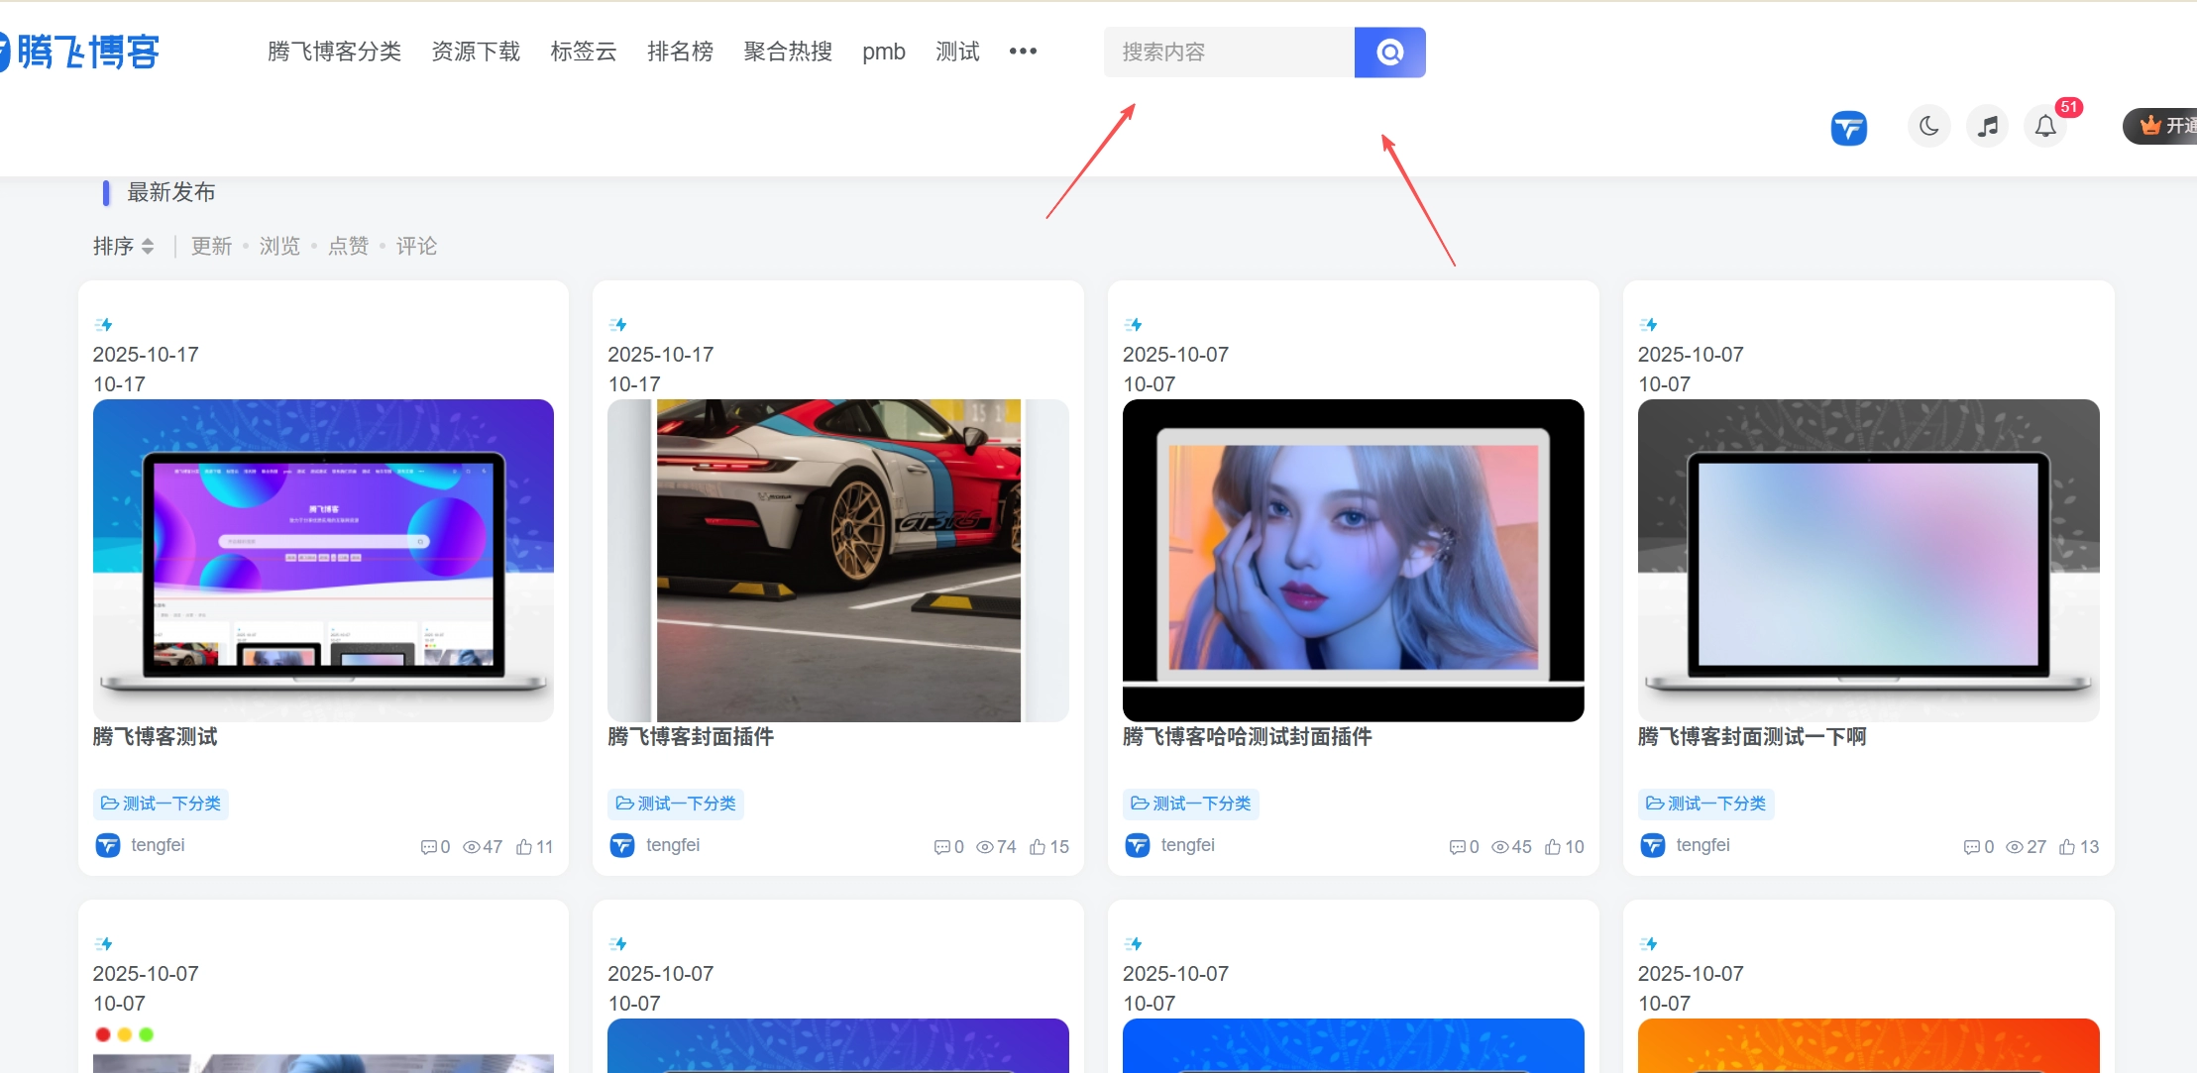Open the 测试一下分类 category tag link
This screenshot has height=1073, width=2197.
tap(162, 804)
